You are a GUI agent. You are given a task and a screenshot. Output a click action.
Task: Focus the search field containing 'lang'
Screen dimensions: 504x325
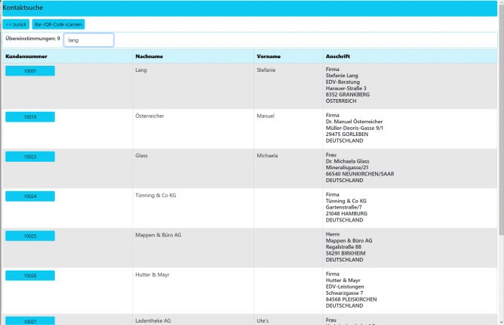(89, 40)
